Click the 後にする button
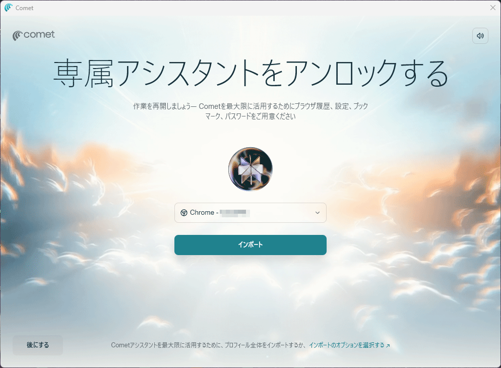 [38, 345]
